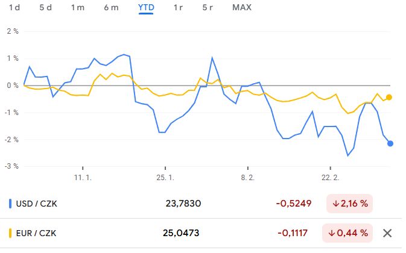
Task: Click the blue USD endpoint dot on chart
Action: point(390,143)
